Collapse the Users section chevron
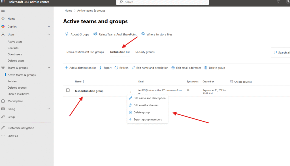Image resolution: width=290 pixels, height=166 pixels. (49, 34)
